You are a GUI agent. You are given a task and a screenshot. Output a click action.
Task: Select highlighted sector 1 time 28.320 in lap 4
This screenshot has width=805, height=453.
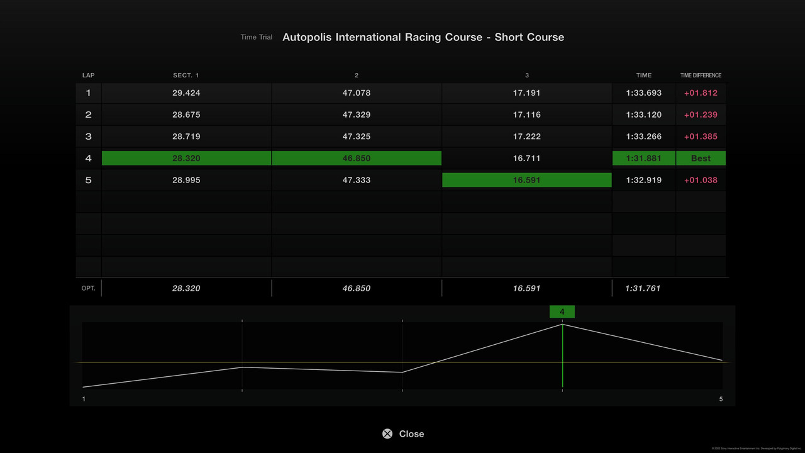(186, 158)
